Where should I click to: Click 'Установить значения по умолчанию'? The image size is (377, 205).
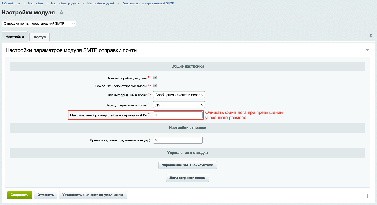pos(93,195)
